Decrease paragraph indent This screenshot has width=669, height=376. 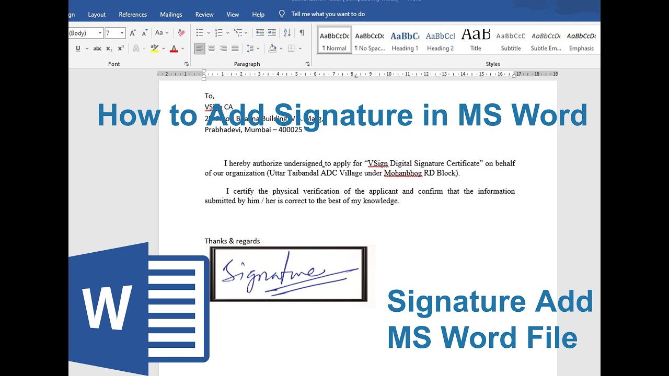click(x=260, y=33)
